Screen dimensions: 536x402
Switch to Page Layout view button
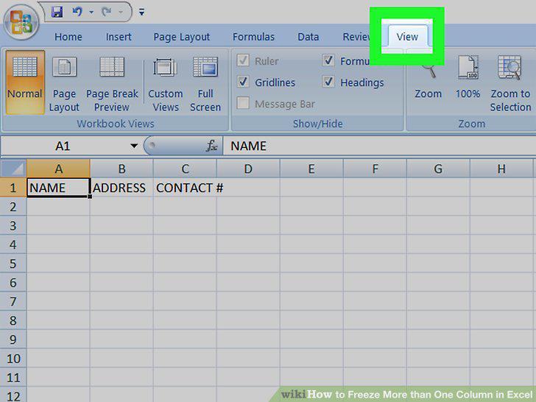pyautogui.click(x=64, y=82)
